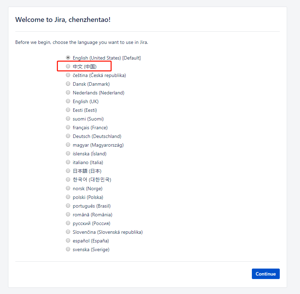
Task: Select português (Brasil) language
Action: click(x=68, y=206)
